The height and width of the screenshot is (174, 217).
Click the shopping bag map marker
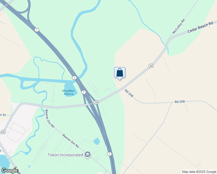120,73
